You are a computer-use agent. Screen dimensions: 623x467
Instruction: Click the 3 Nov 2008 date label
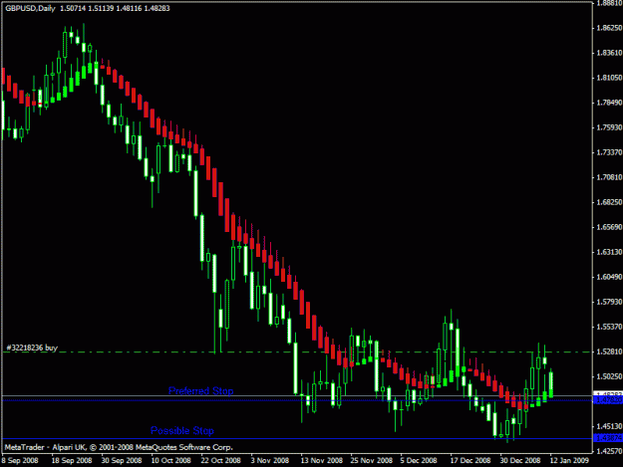270,461
